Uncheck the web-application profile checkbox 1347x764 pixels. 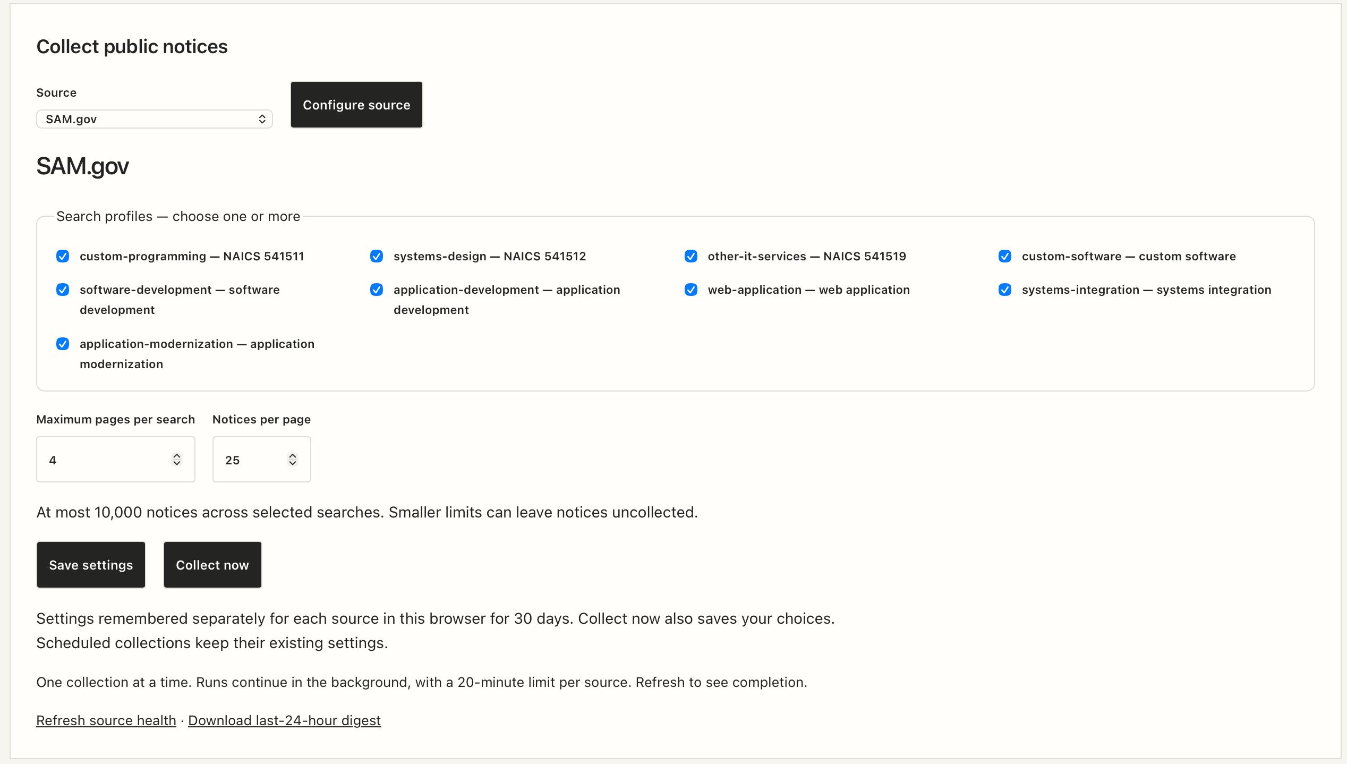[691, 290]
